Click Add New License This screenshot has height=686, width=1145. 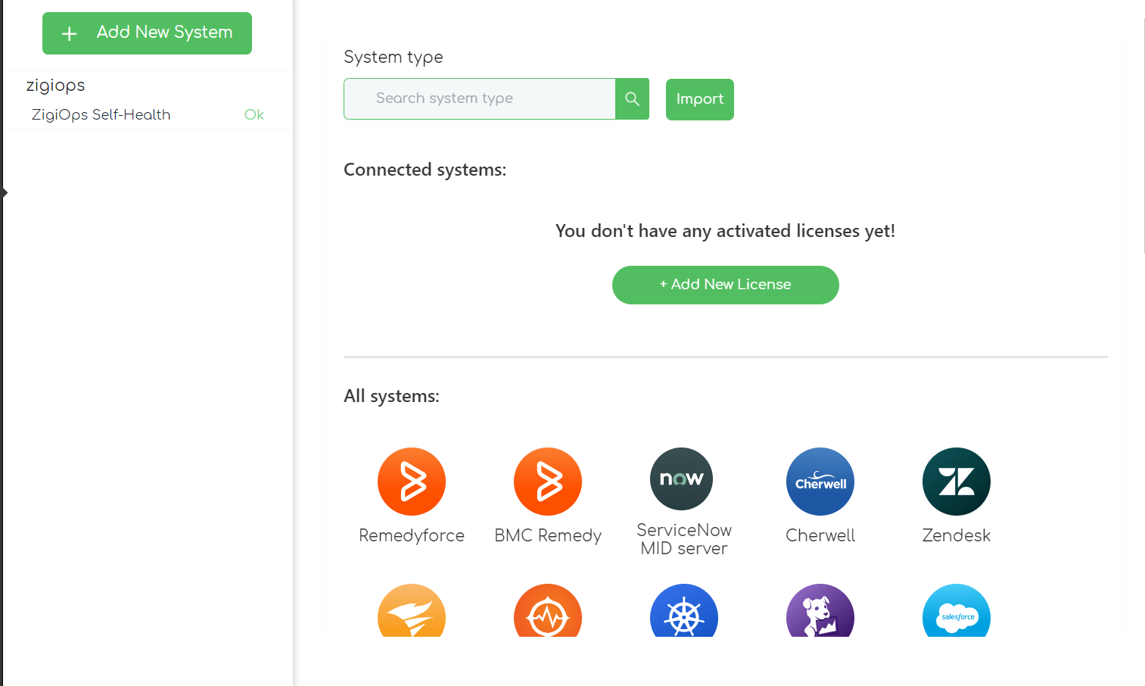pyautogui.click(x=725, y=285)
